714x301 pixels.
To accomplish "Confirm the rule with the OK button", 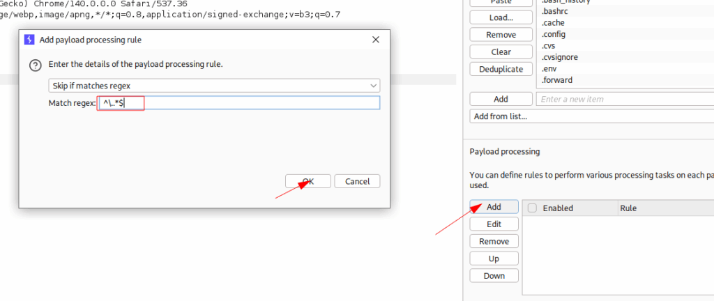I will point(307,181).
